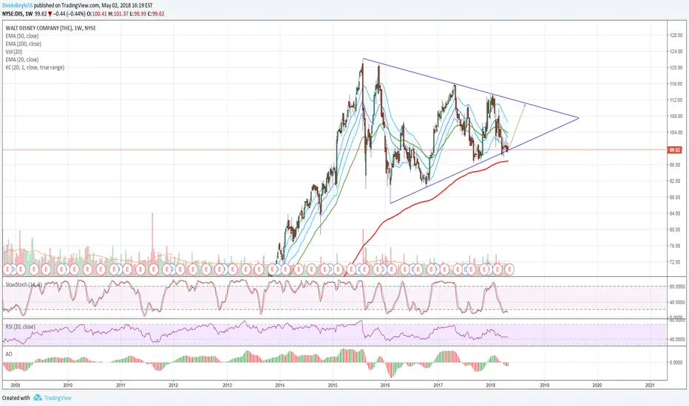
Task: Click the 120.00 price axis label
Action: (x=676, y=68)
